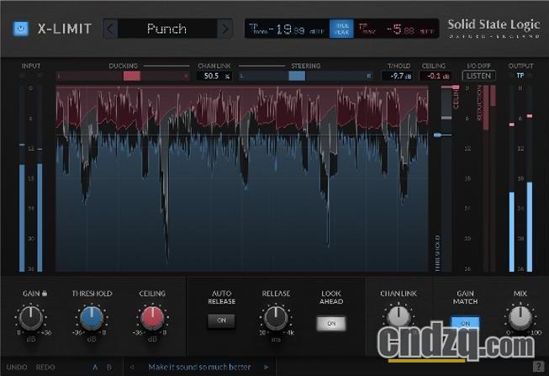Click UNDO in the bottom bar
The width and height of the screenshot is (549, 376).
click(17, 367)
